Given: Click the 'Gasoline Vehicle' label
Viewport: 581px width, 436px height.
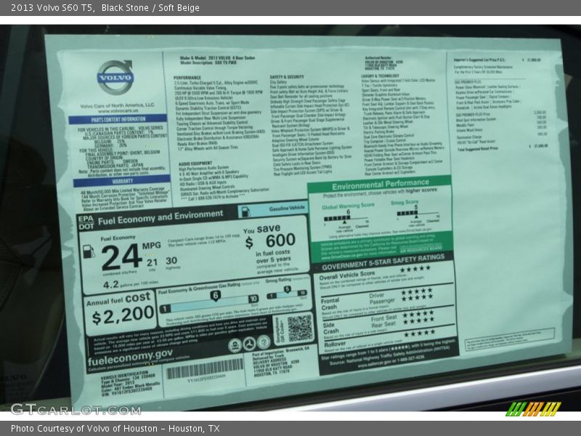Looking at the screenshot, I should pos(287,209).
